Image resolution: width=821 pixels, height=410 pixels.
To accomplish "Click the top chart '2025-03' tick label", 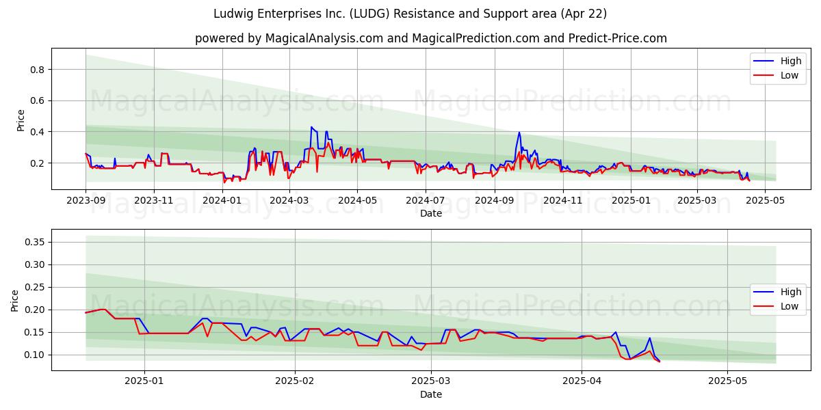I will coord(697,200).
